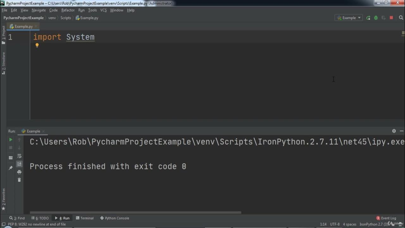Change the UTF-8 file encoding
Viewport: 405px width, 228px height.
pos(335,224)
